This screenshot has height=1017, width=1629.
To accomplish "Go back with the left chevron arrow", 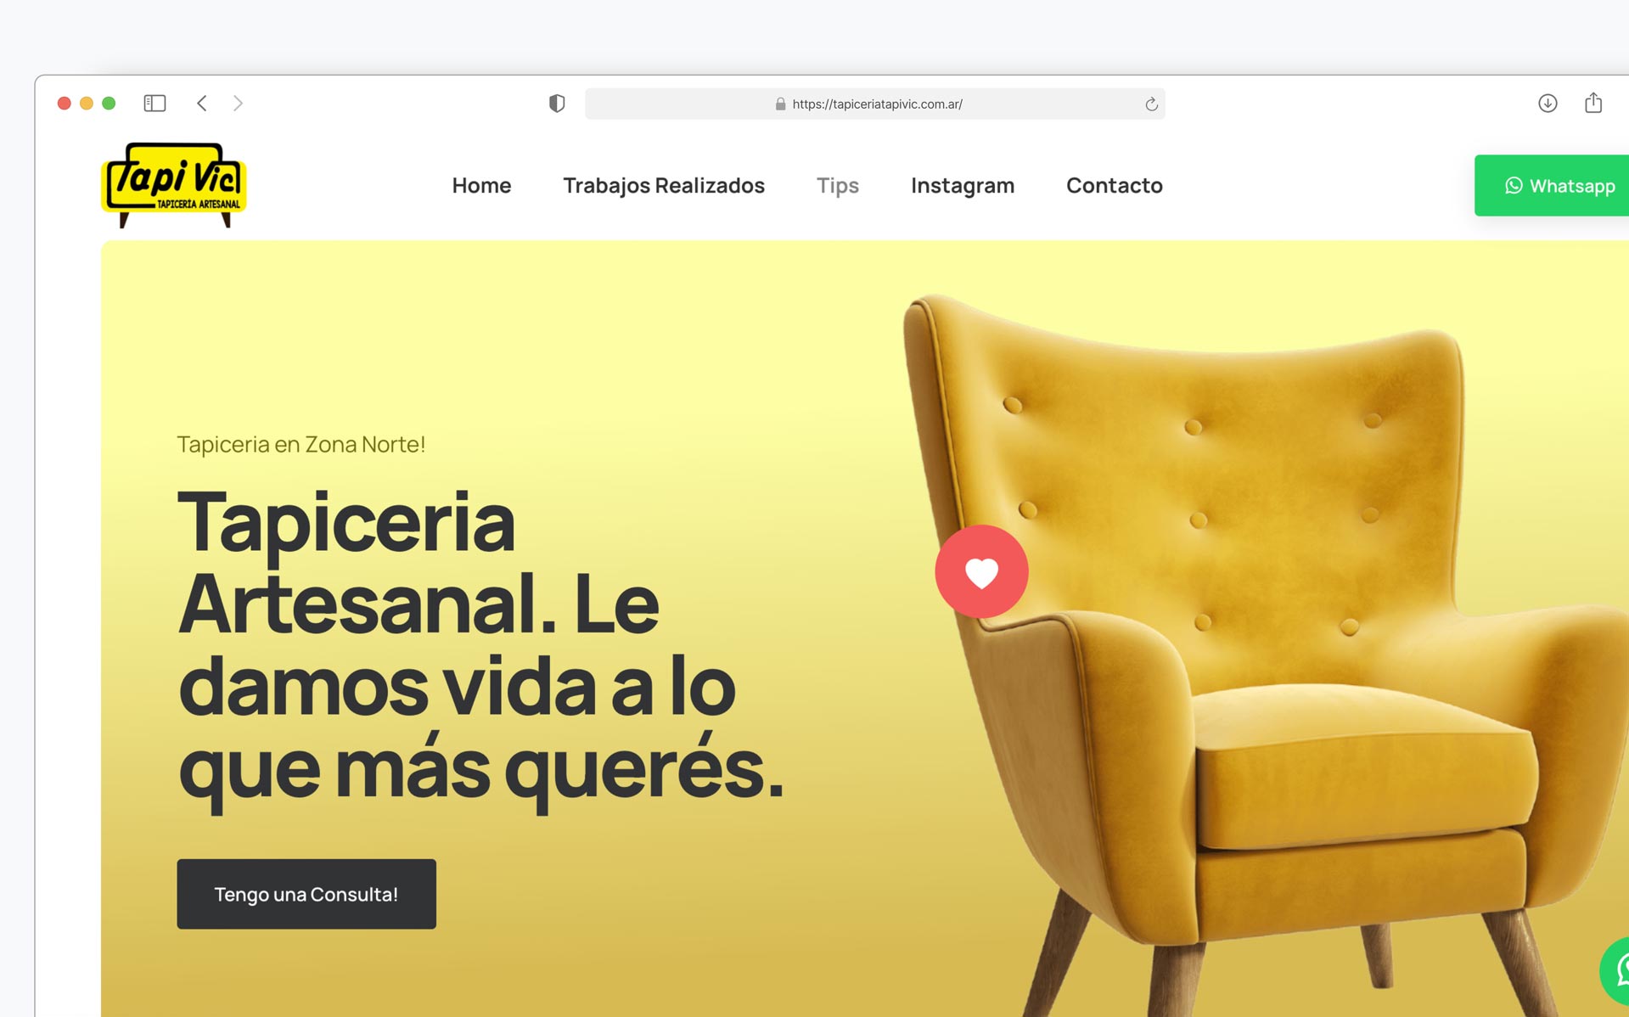I will coord(202,104).
